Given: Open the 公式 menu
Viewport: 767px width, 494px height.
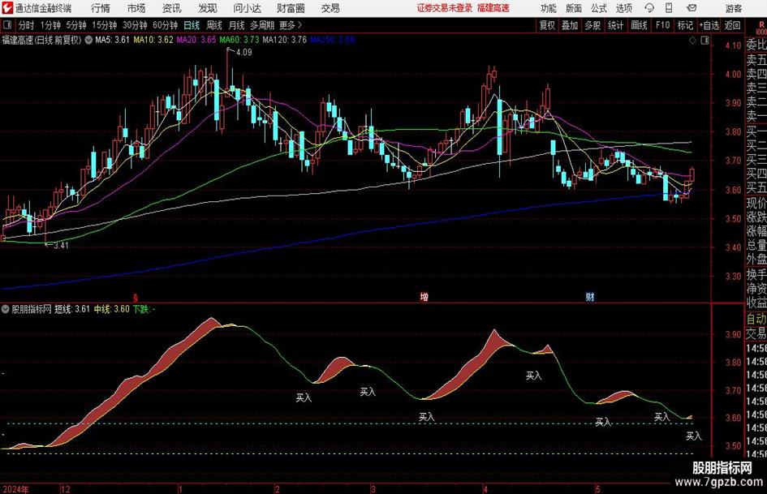Looking at the screenshot, I should pos(599,8).
